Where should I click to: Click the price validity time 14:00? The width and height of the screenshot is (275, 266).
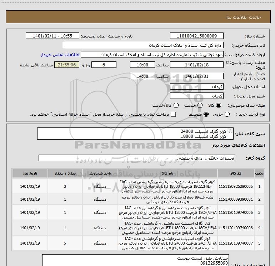(142, 76)
